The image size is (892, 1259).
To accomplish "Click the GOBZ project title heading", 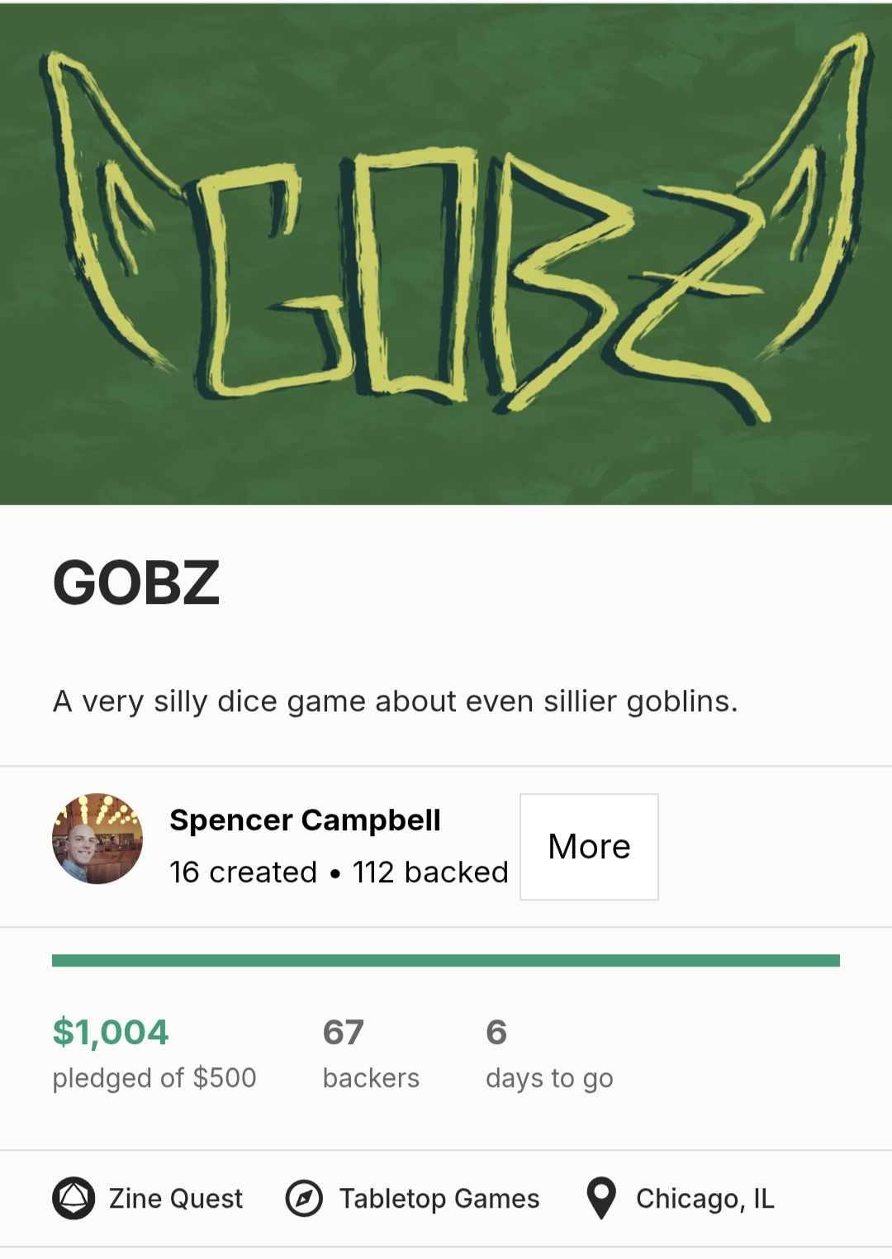I will click(136, 582).
